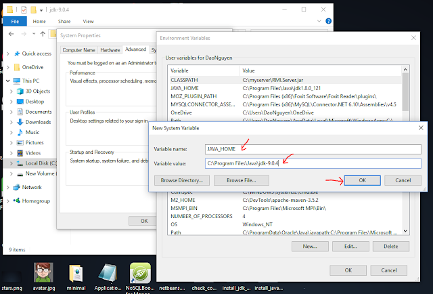Click the Explorer help question icon
The height and width of the screenshot is (294, 433).
[328, 21]
